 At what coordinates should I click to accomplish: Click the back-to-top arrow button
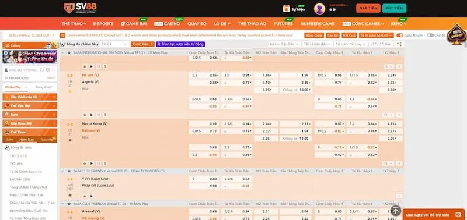(x=396, y=211)
